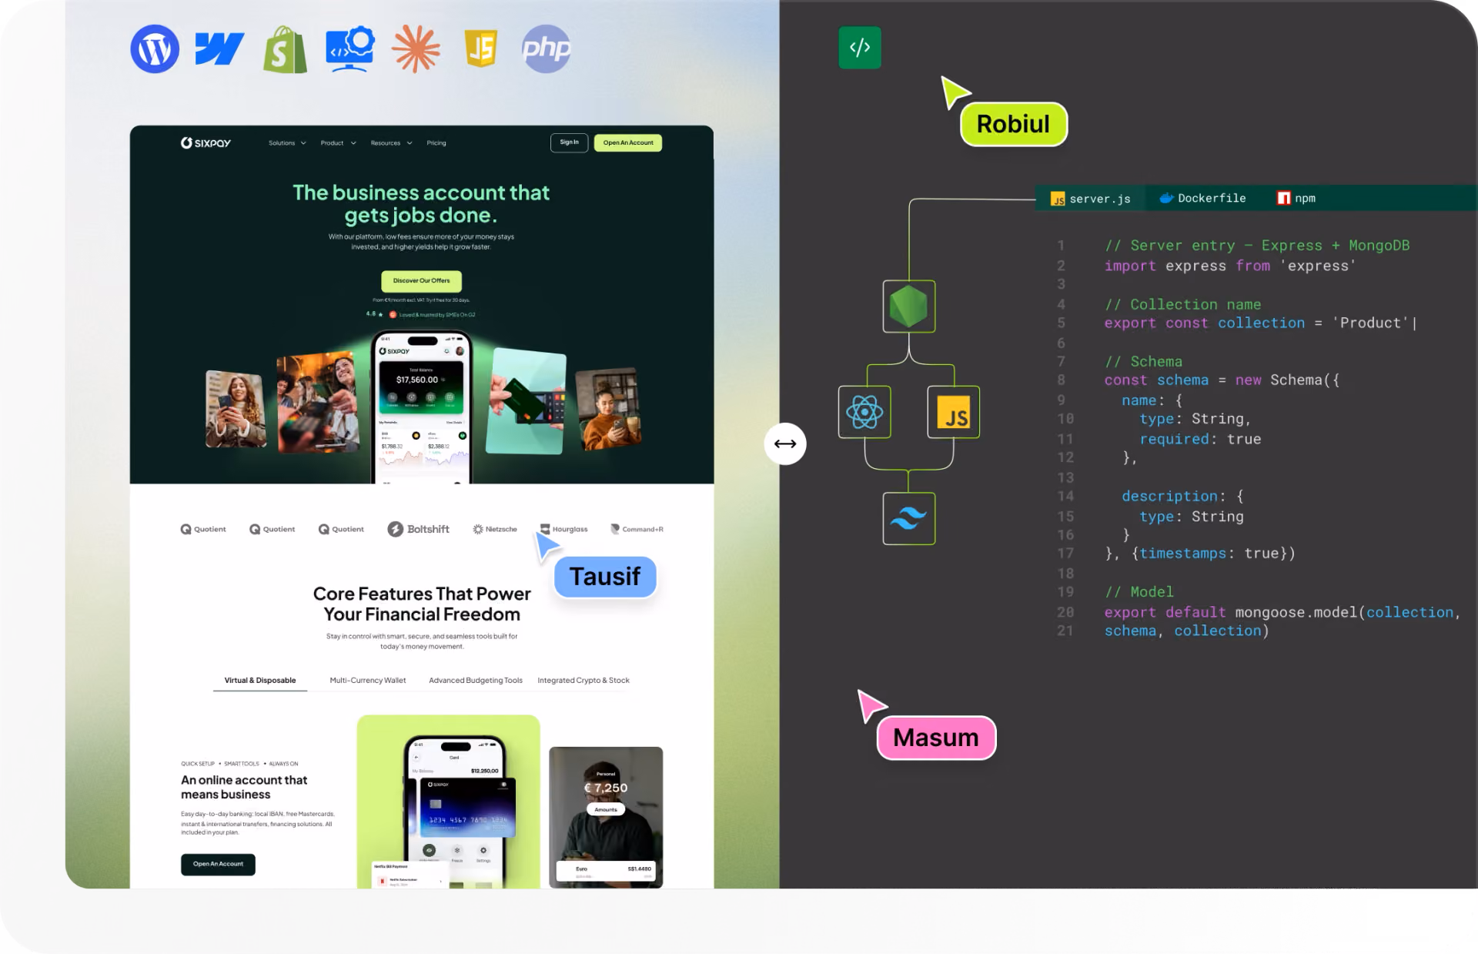Click the Shopify bag icon
The height and width of the screenshot is (954, 1478).
pyautogui.click(x=285, y=50)
